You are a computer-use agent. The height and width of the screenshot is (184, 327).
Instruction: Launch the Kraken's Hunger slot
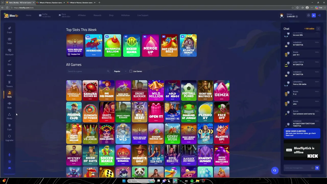205,155
